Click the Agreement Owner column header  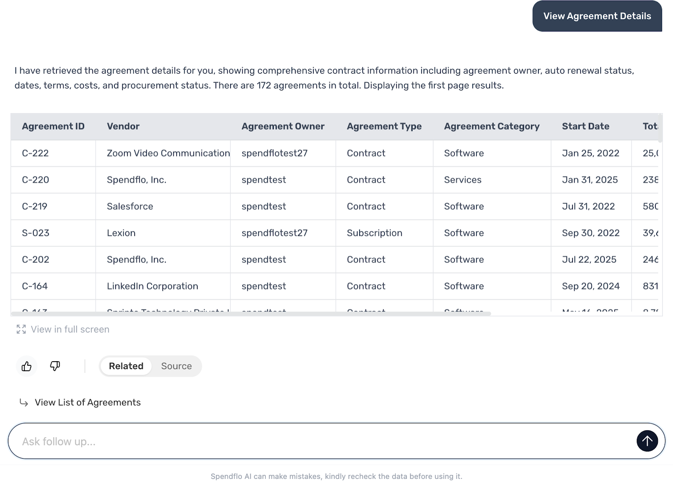(x=283, y=126)
